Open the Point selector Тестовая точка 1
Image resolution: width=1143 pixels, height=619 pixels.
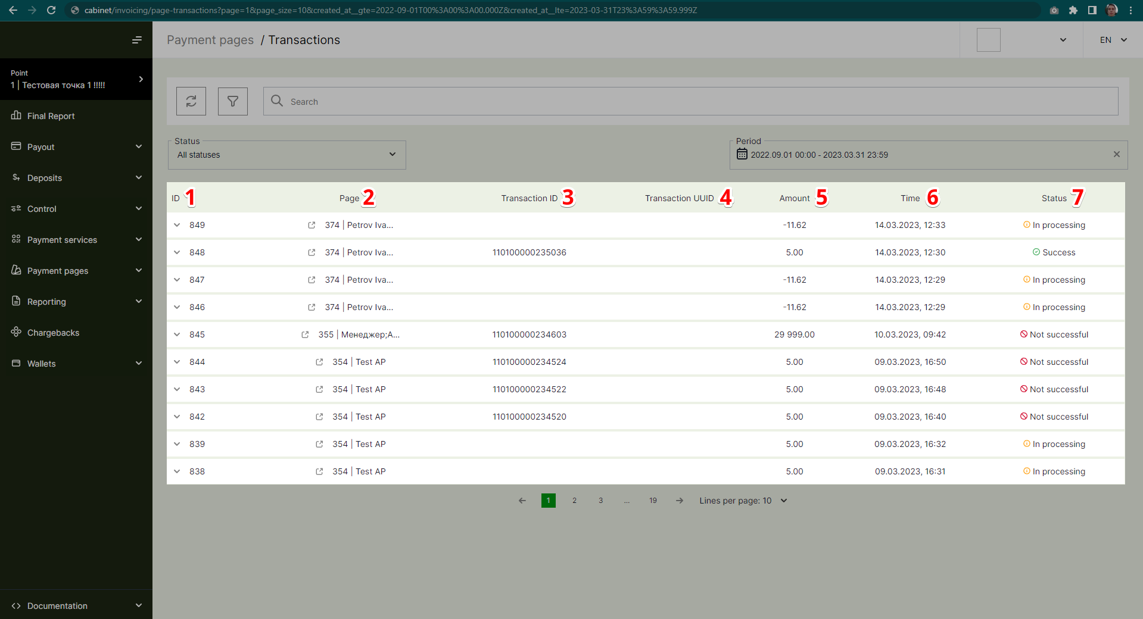[76, 79]
